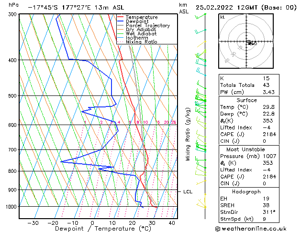The height and width of the screenshot is (232, 301).
Task: Click the Totals Totals value 43
Action: [x=266, y=85]
